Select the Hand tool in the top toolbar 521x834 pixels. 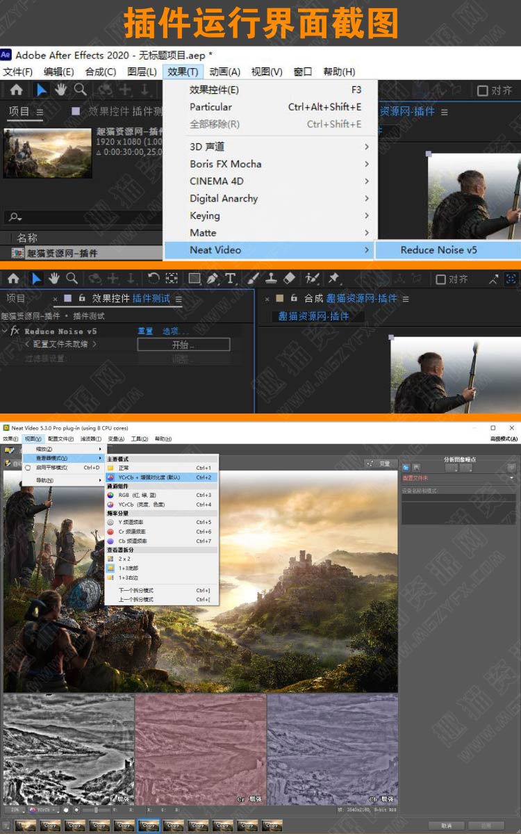point(61,89)
